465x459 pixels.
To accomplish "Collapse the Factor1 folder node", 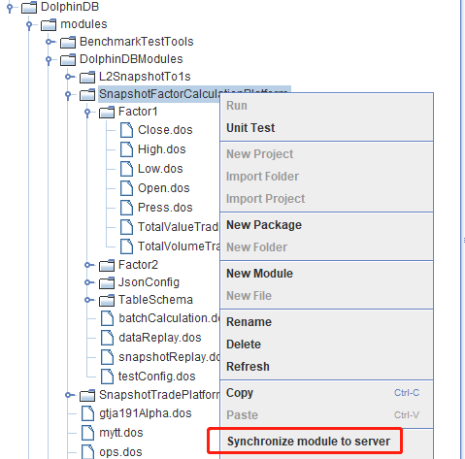I will pos(87,113).
